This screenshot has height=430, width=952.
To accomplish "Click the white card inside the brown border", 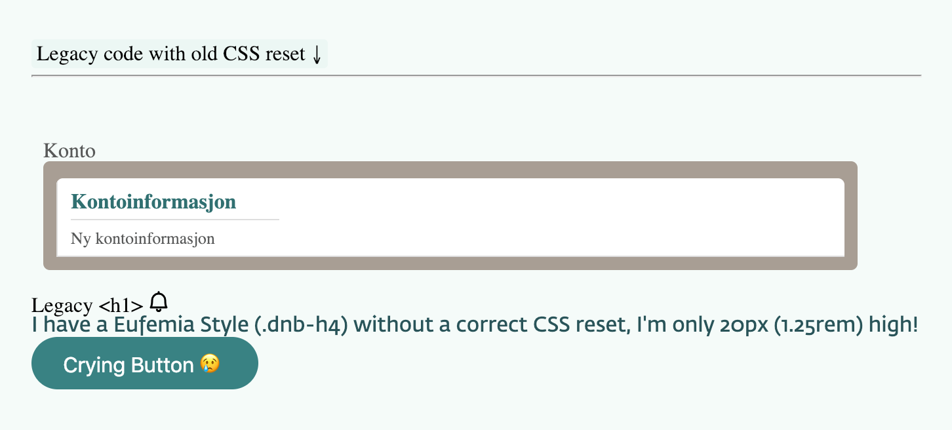I will tap(450, 216).
